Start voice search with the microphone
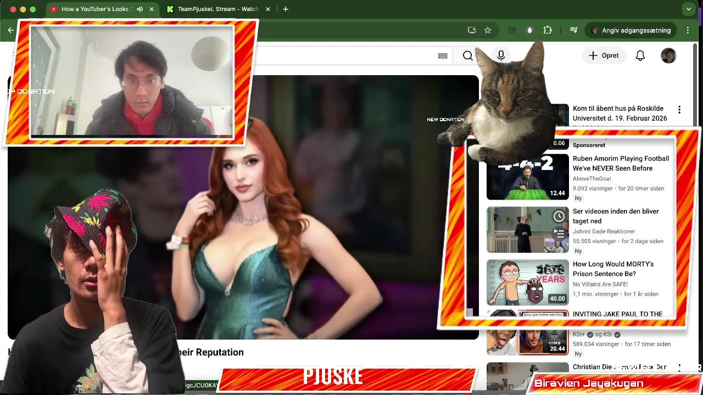The height and width of the screenshot is (395, 703). pyautogui.click(x=501, y=55)
